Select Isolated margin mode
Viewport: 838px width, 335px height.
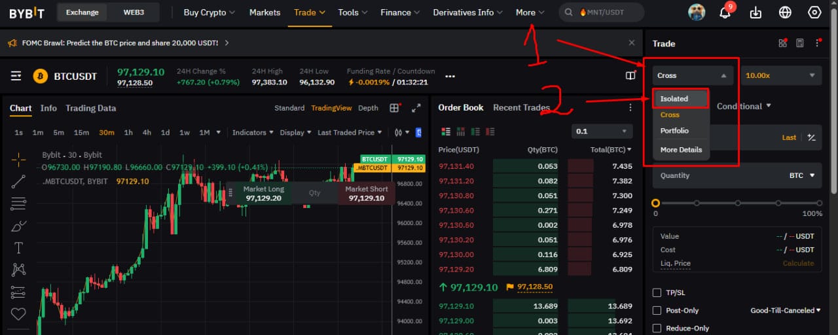click(x=681, y=99)
